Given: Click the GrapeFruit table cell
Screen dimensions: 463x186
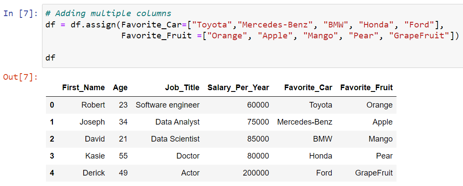Looking at the screenshot, I should [374, 173].
